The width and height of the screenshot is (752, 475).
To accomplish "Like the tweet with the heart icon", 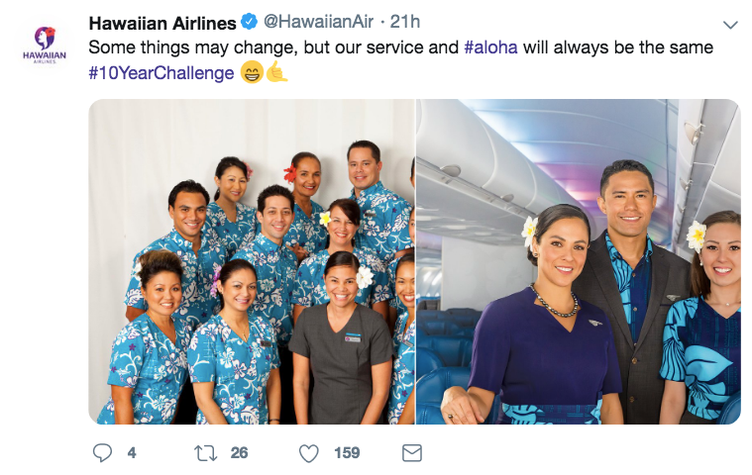I will (309, 453).
